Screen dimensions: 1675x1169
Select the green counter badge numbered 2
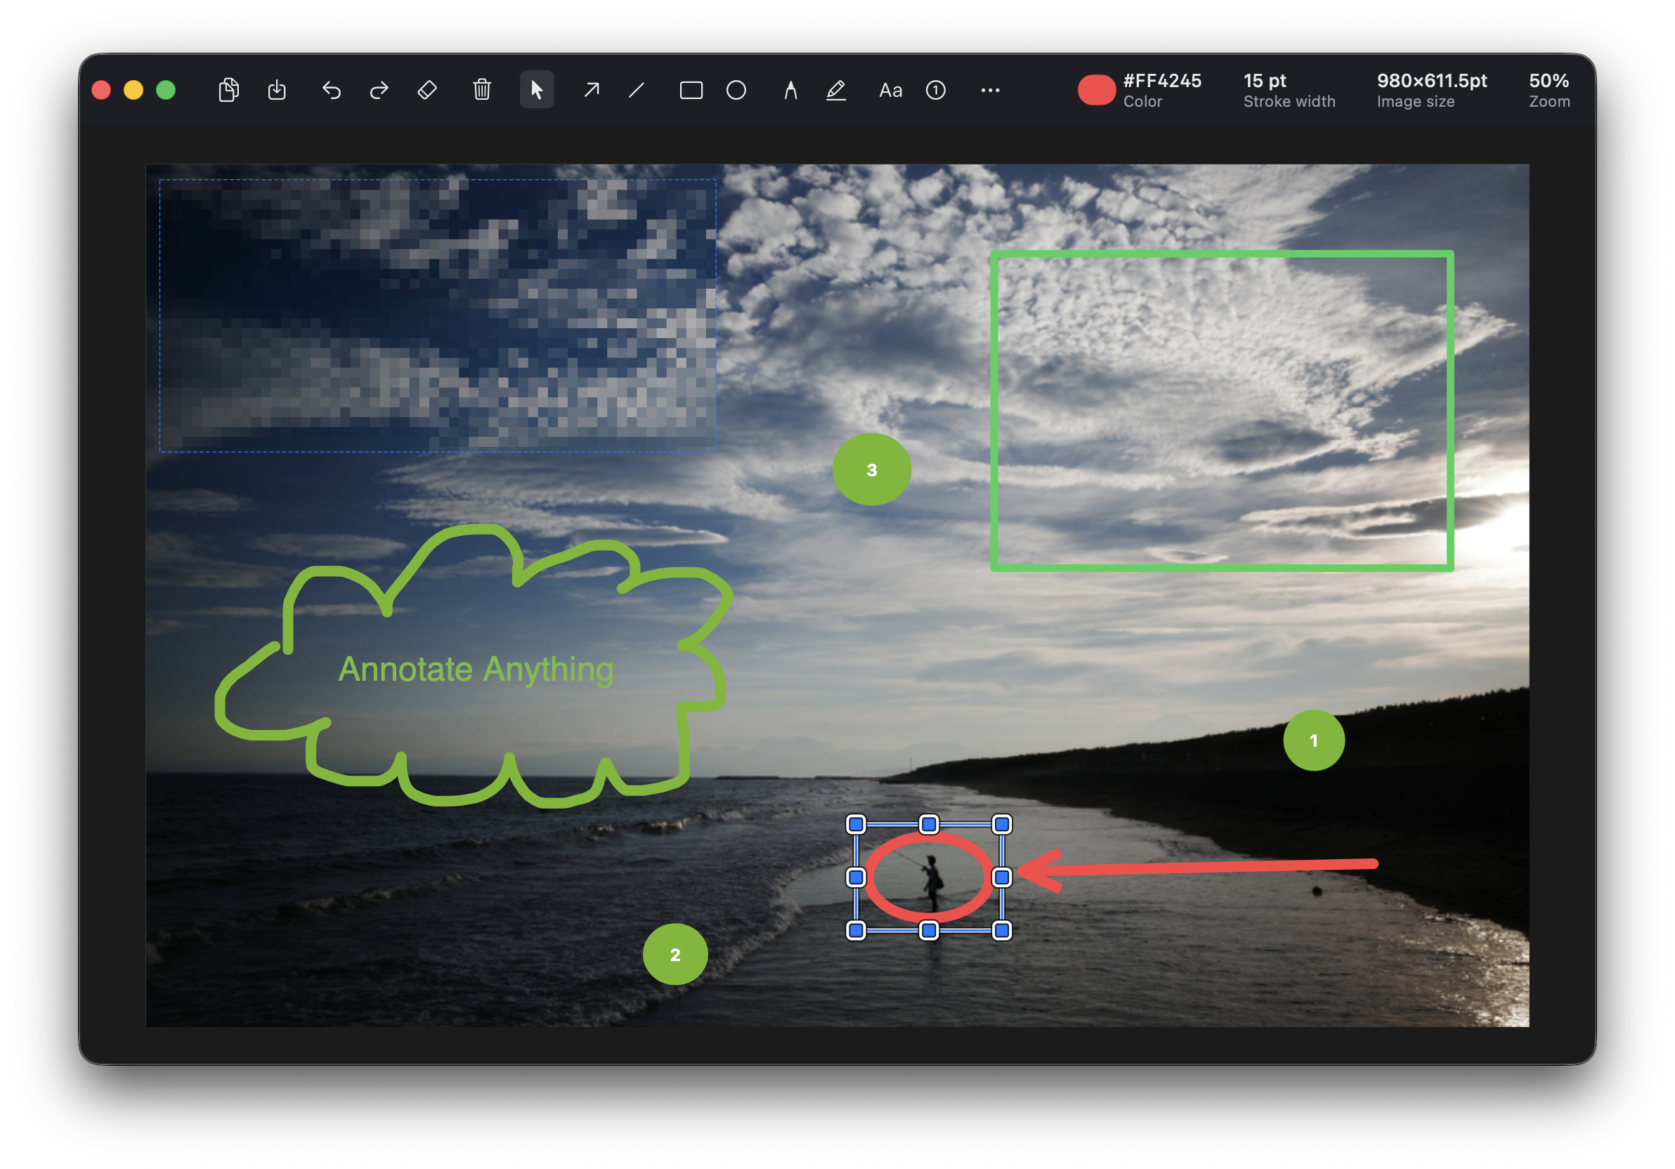tap(675, 954)
